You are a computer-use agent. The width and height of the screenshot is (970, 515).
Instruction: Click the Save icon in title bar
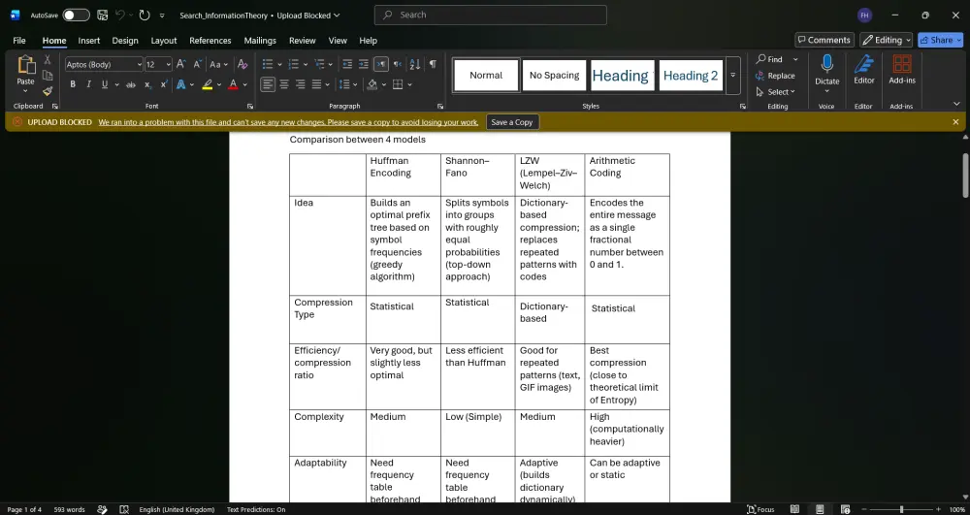[x=103, y=15]
